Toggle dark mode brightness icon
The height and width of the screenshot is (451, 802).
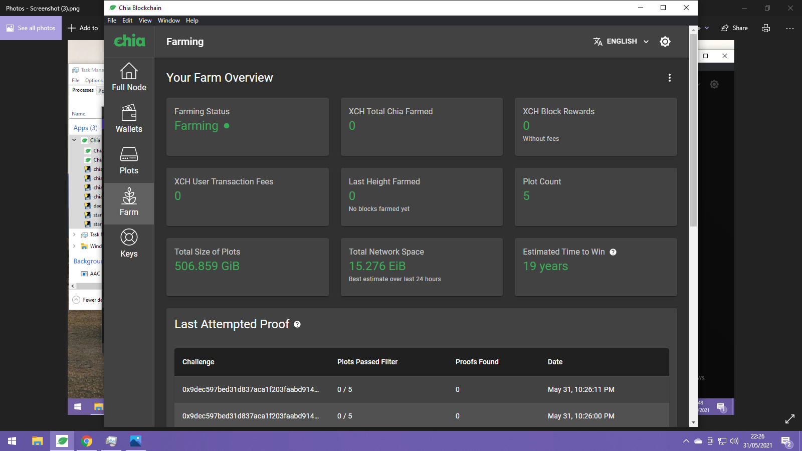coord(665,42)
